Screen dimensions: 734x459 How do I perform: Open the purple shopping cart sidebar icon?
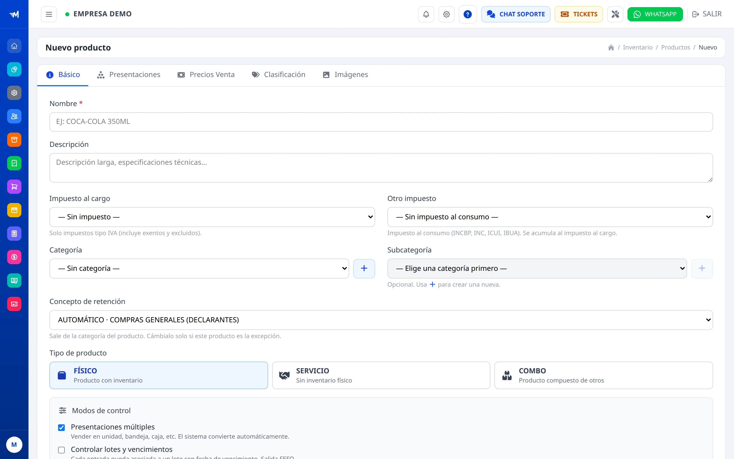14,187
